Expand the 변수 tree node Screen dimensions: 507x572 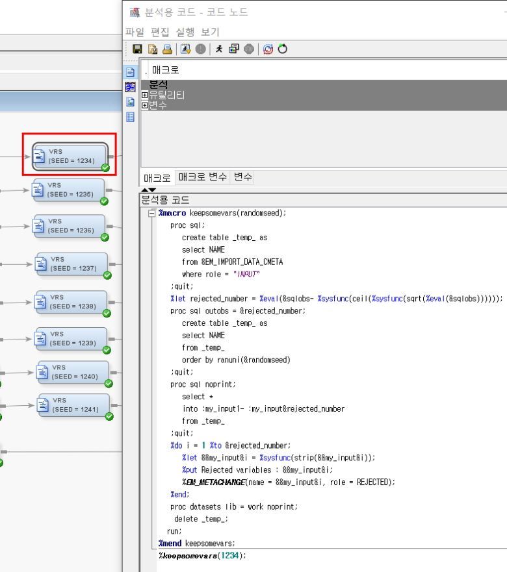pos(144,105)
